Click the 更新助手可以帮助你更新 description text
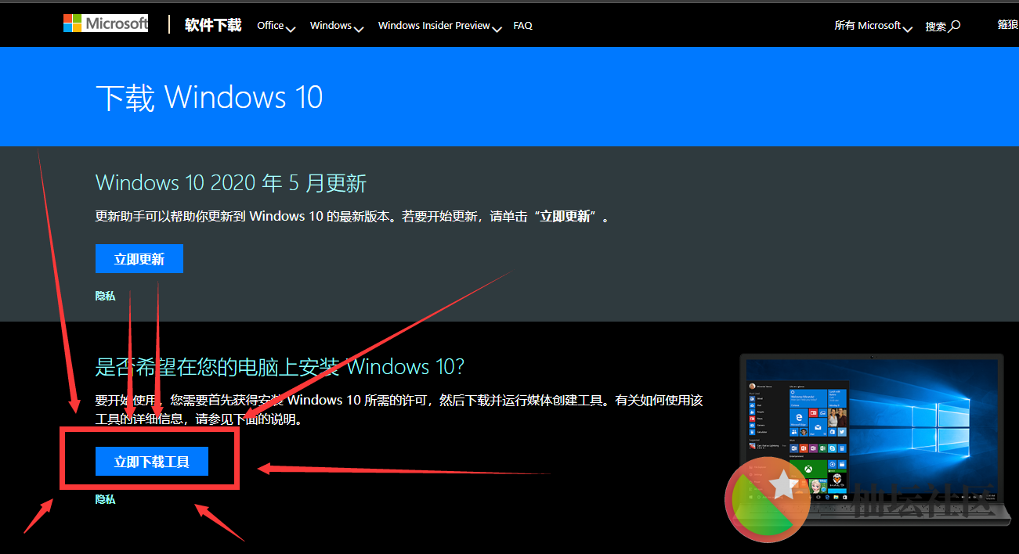The image size is (1019, 554). coord(352,217)
